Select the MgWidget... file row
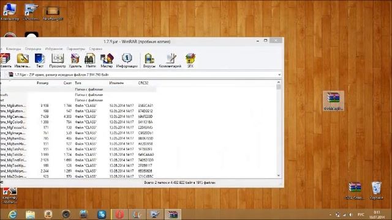This screenshot has width=392, height=220. click(78, 171)
